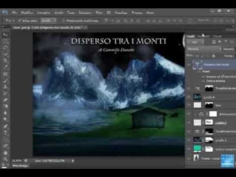Open the Livello menu
Screen dimensions: 236x177
pyautogui.click(x=59, y=12)
